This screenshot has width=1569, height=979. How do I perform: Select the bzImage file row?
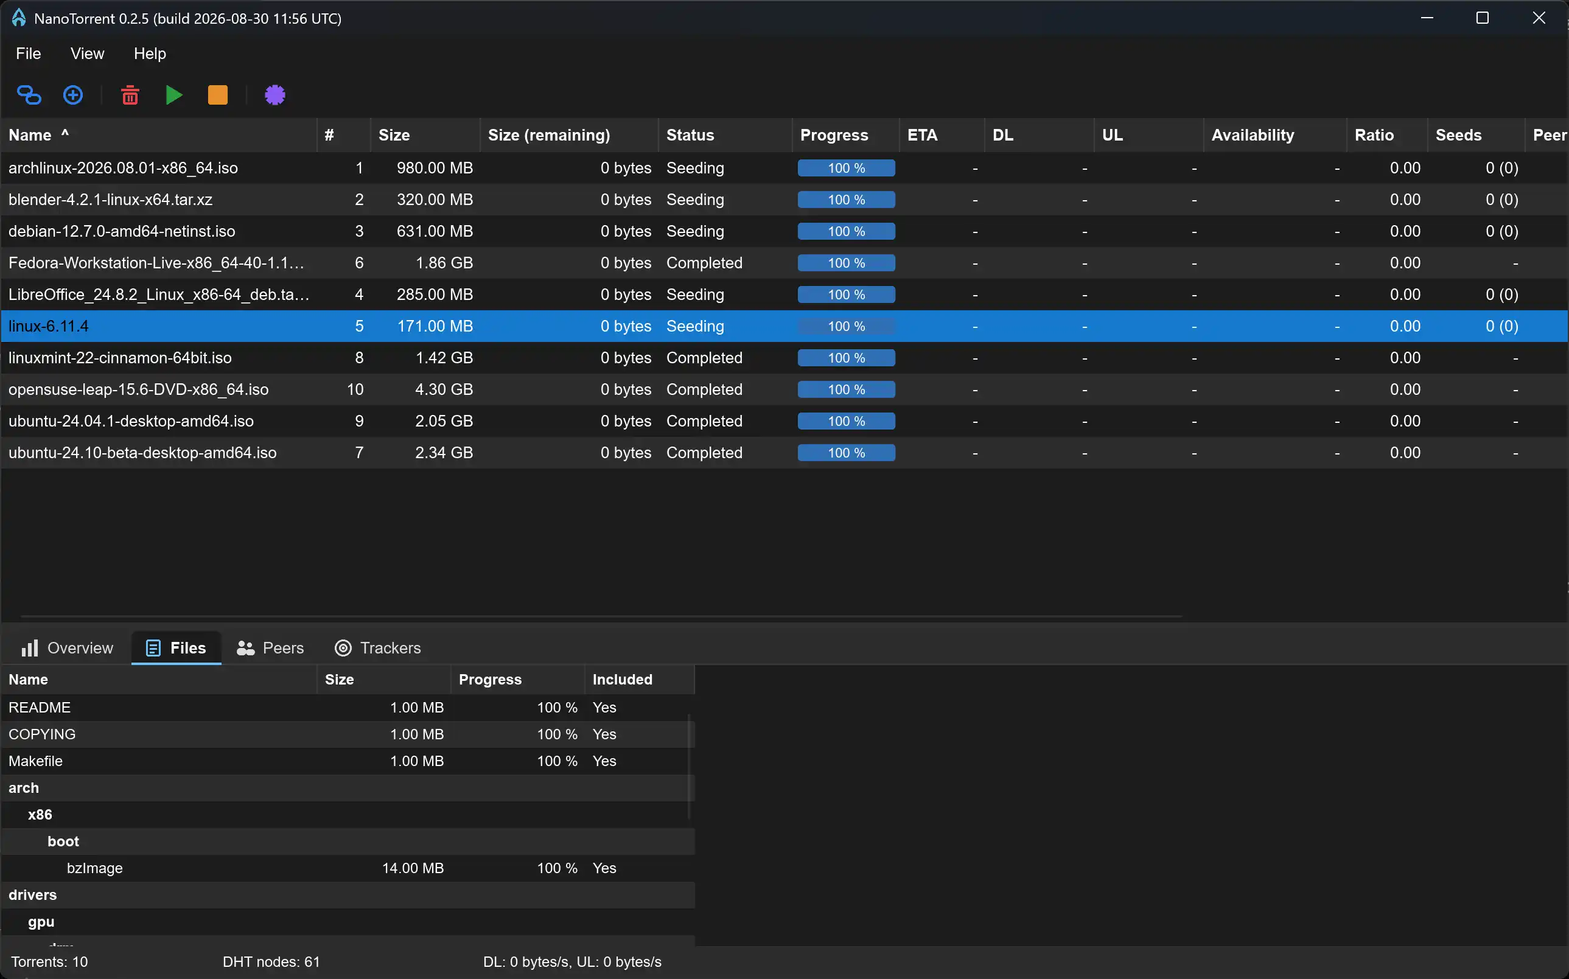tap(348, 868)
